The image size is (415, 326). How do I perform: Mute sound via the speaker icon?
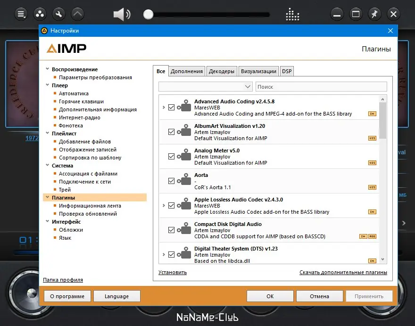pyautogui.click(x=122, y=14)
